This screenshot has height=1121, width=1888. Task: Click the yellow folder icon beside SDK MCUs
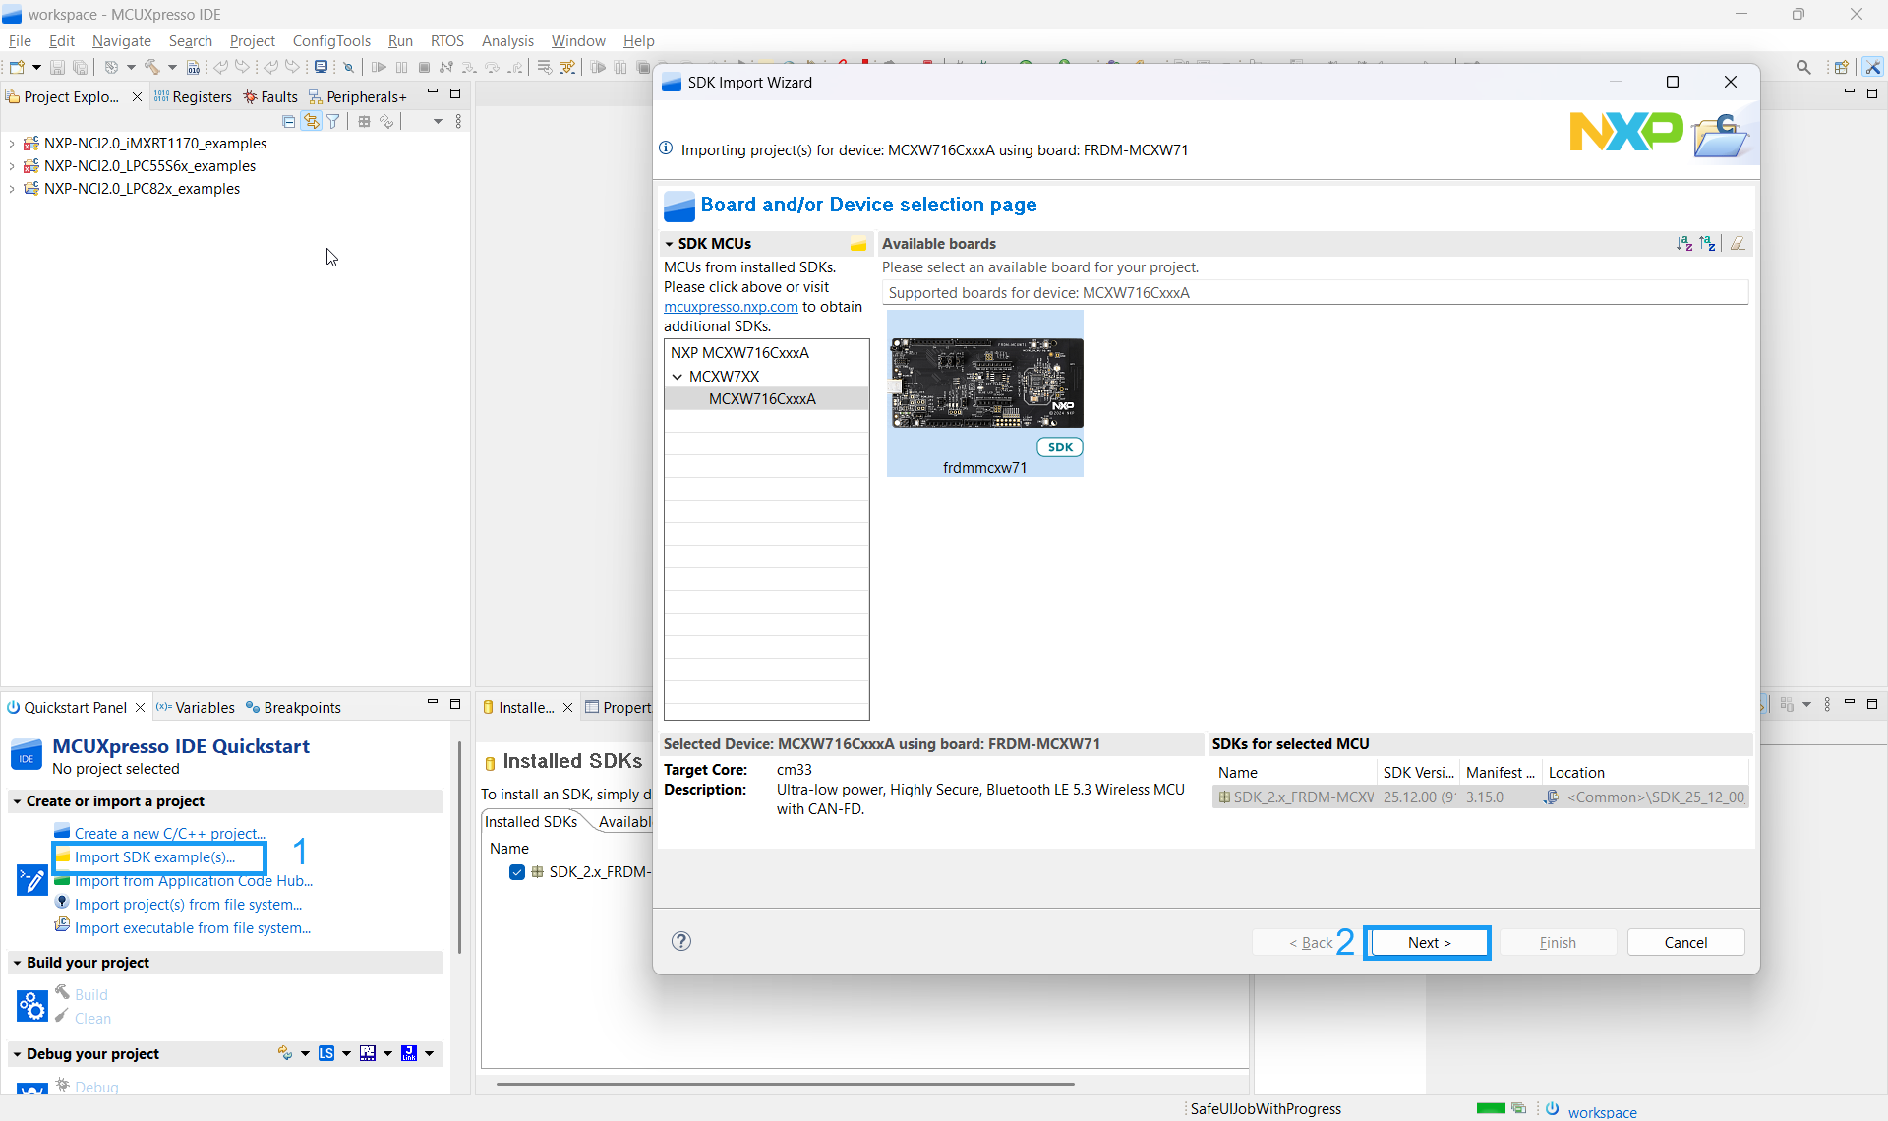[x=858, y=244]
